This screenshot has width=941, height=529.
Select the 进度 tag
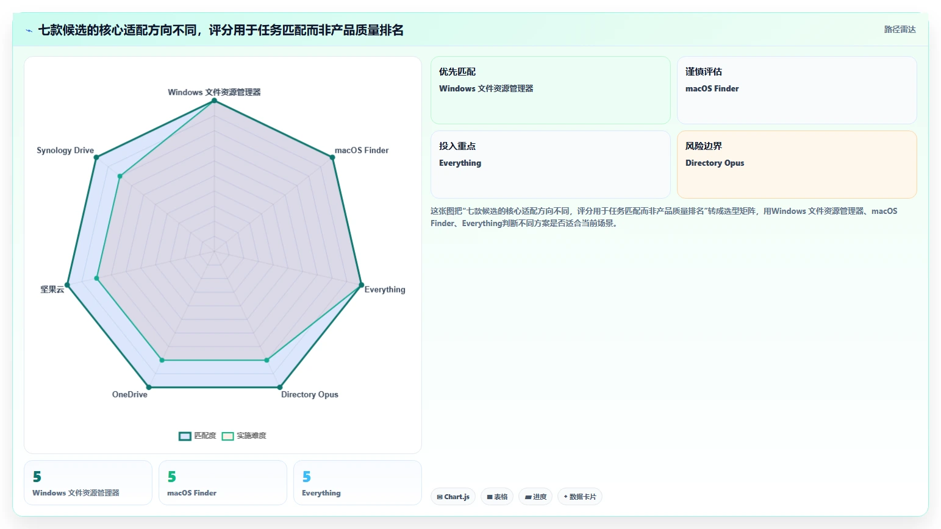click(x=535, y=497)
